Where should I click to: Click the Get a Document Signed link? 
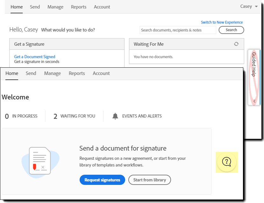34,57
